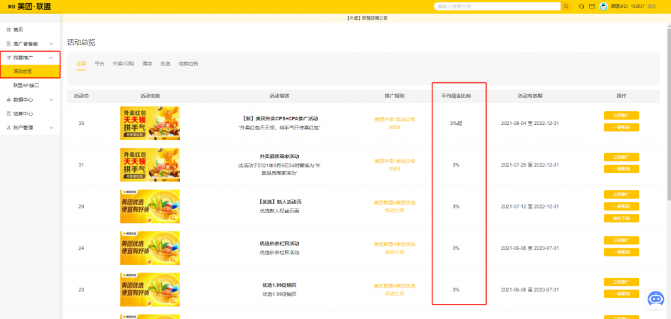Click activity 29 美团优选 banner thumbnail
The height and width of the screenshot is (319, 671).
150,207
